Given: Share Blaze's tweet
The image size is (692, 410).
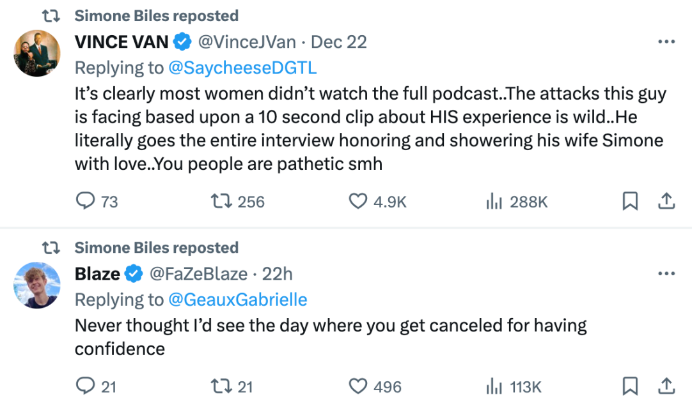Looking at the screenshot, I should point(666,386).
